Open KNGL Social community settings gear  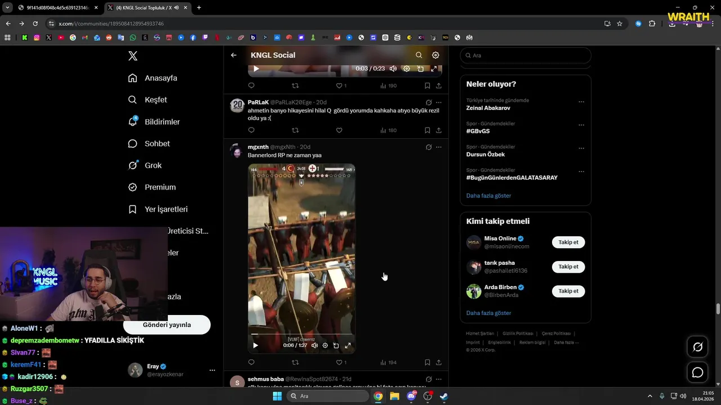tap(435, 55)
